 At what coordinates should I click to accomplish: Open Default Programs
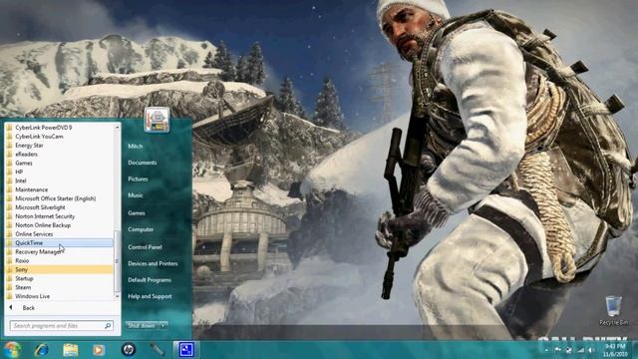click(150, 280)
